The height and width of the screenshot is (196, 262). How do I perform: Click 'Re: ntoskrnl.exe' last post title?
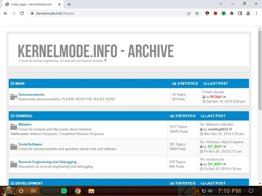[212, 160]
